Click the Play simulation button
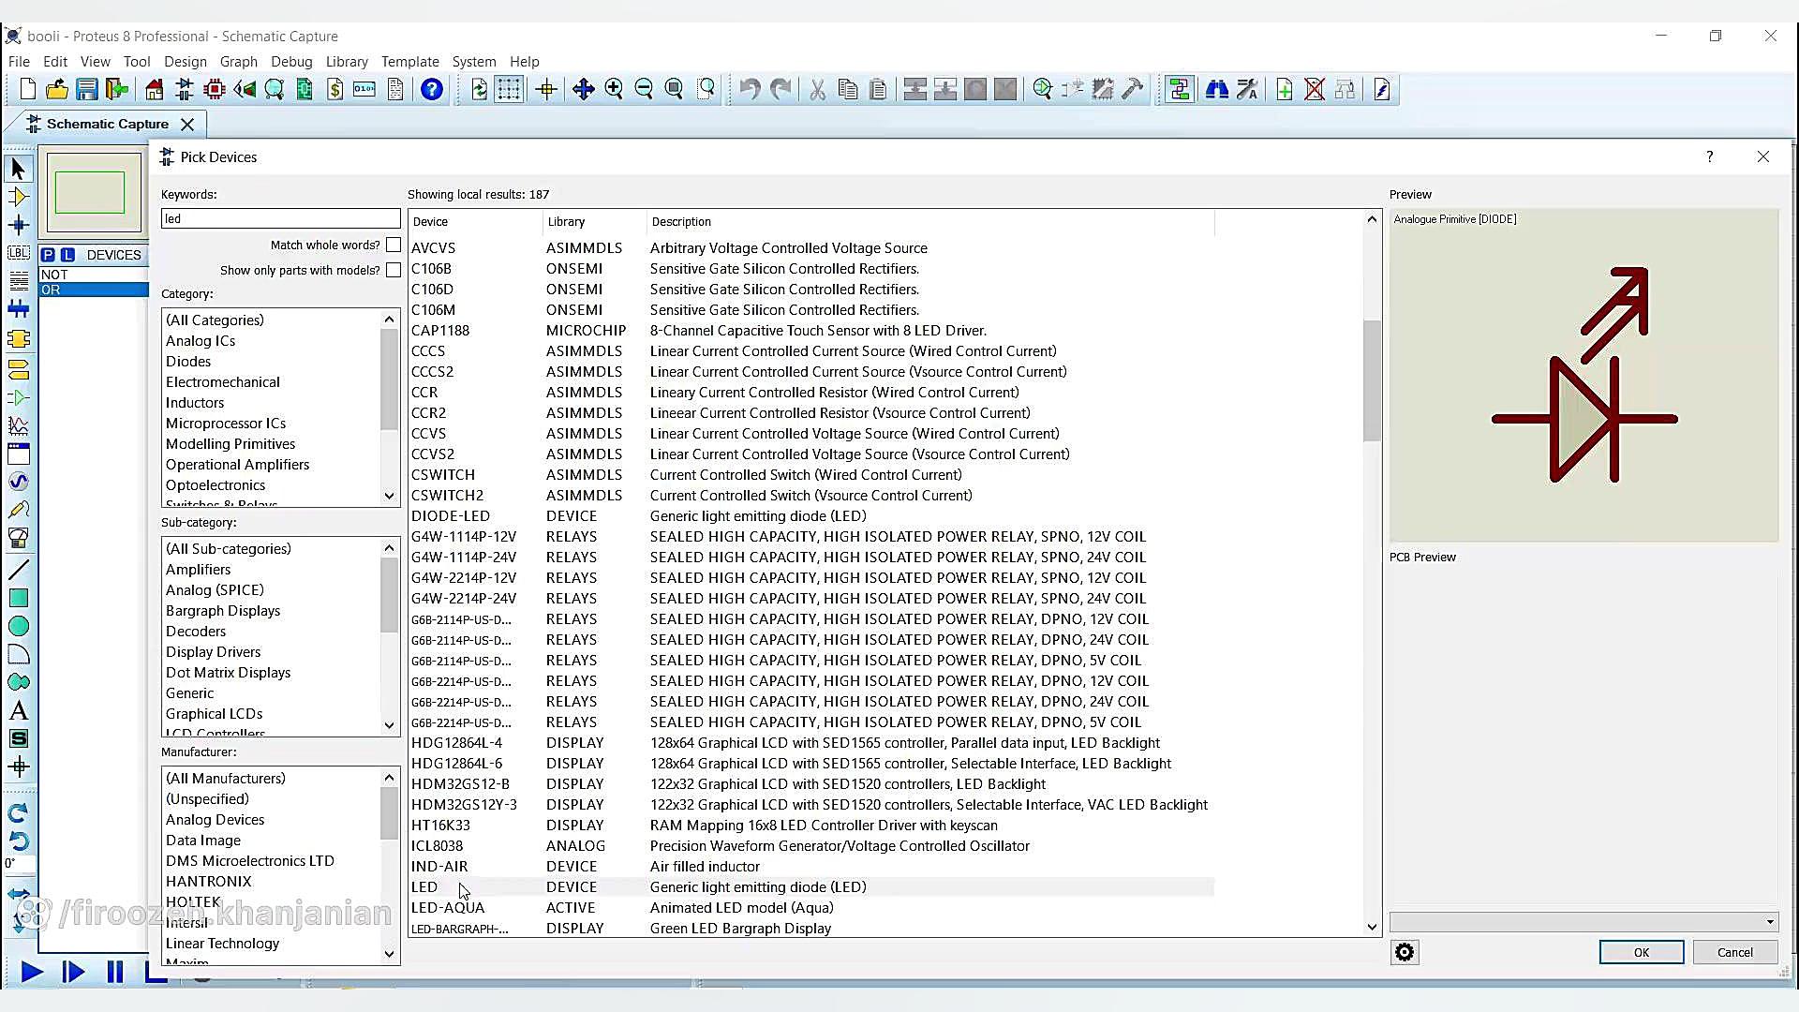The width and height of the screenshot is (1799, 1012). [x=31, y=972]
